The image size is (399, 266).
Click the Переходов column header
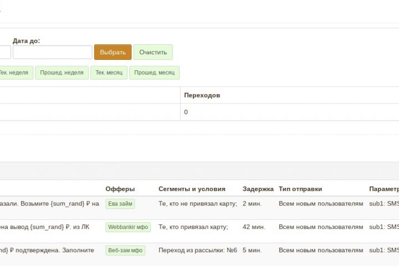point(202,95)
